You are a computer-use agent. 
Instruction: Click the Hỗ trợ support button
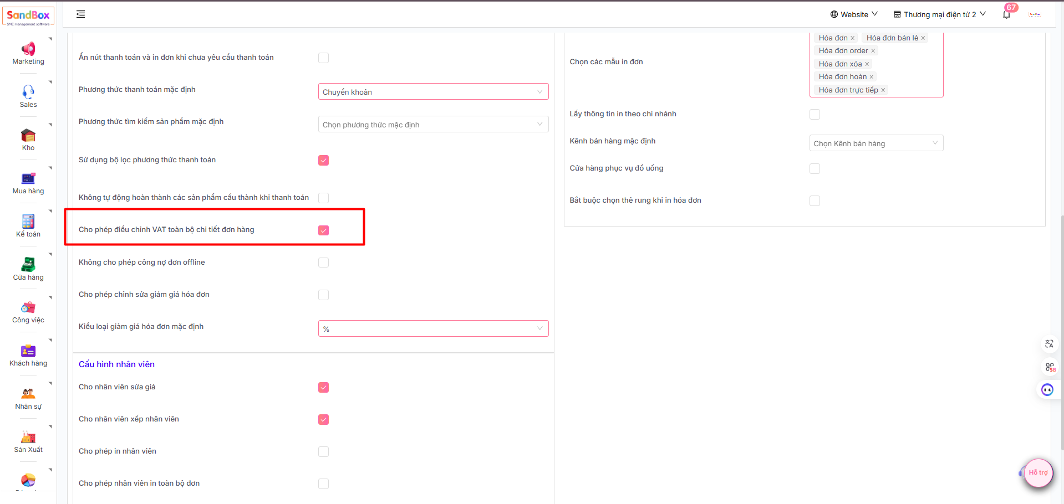1038,472
